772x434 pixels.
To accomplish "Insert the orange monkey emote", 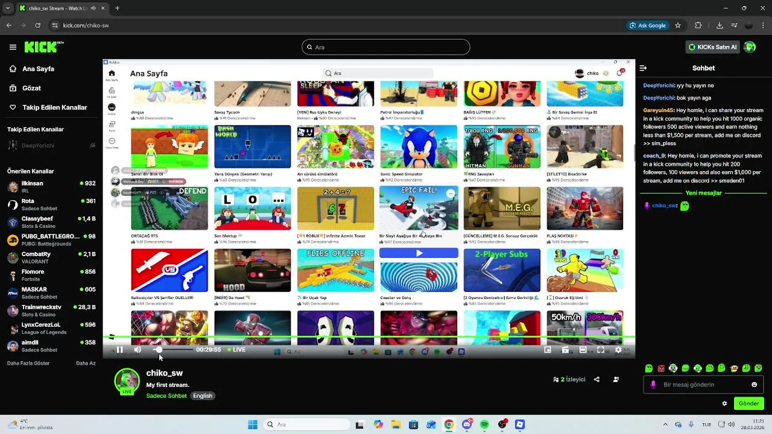I will [x=734, y=368].
